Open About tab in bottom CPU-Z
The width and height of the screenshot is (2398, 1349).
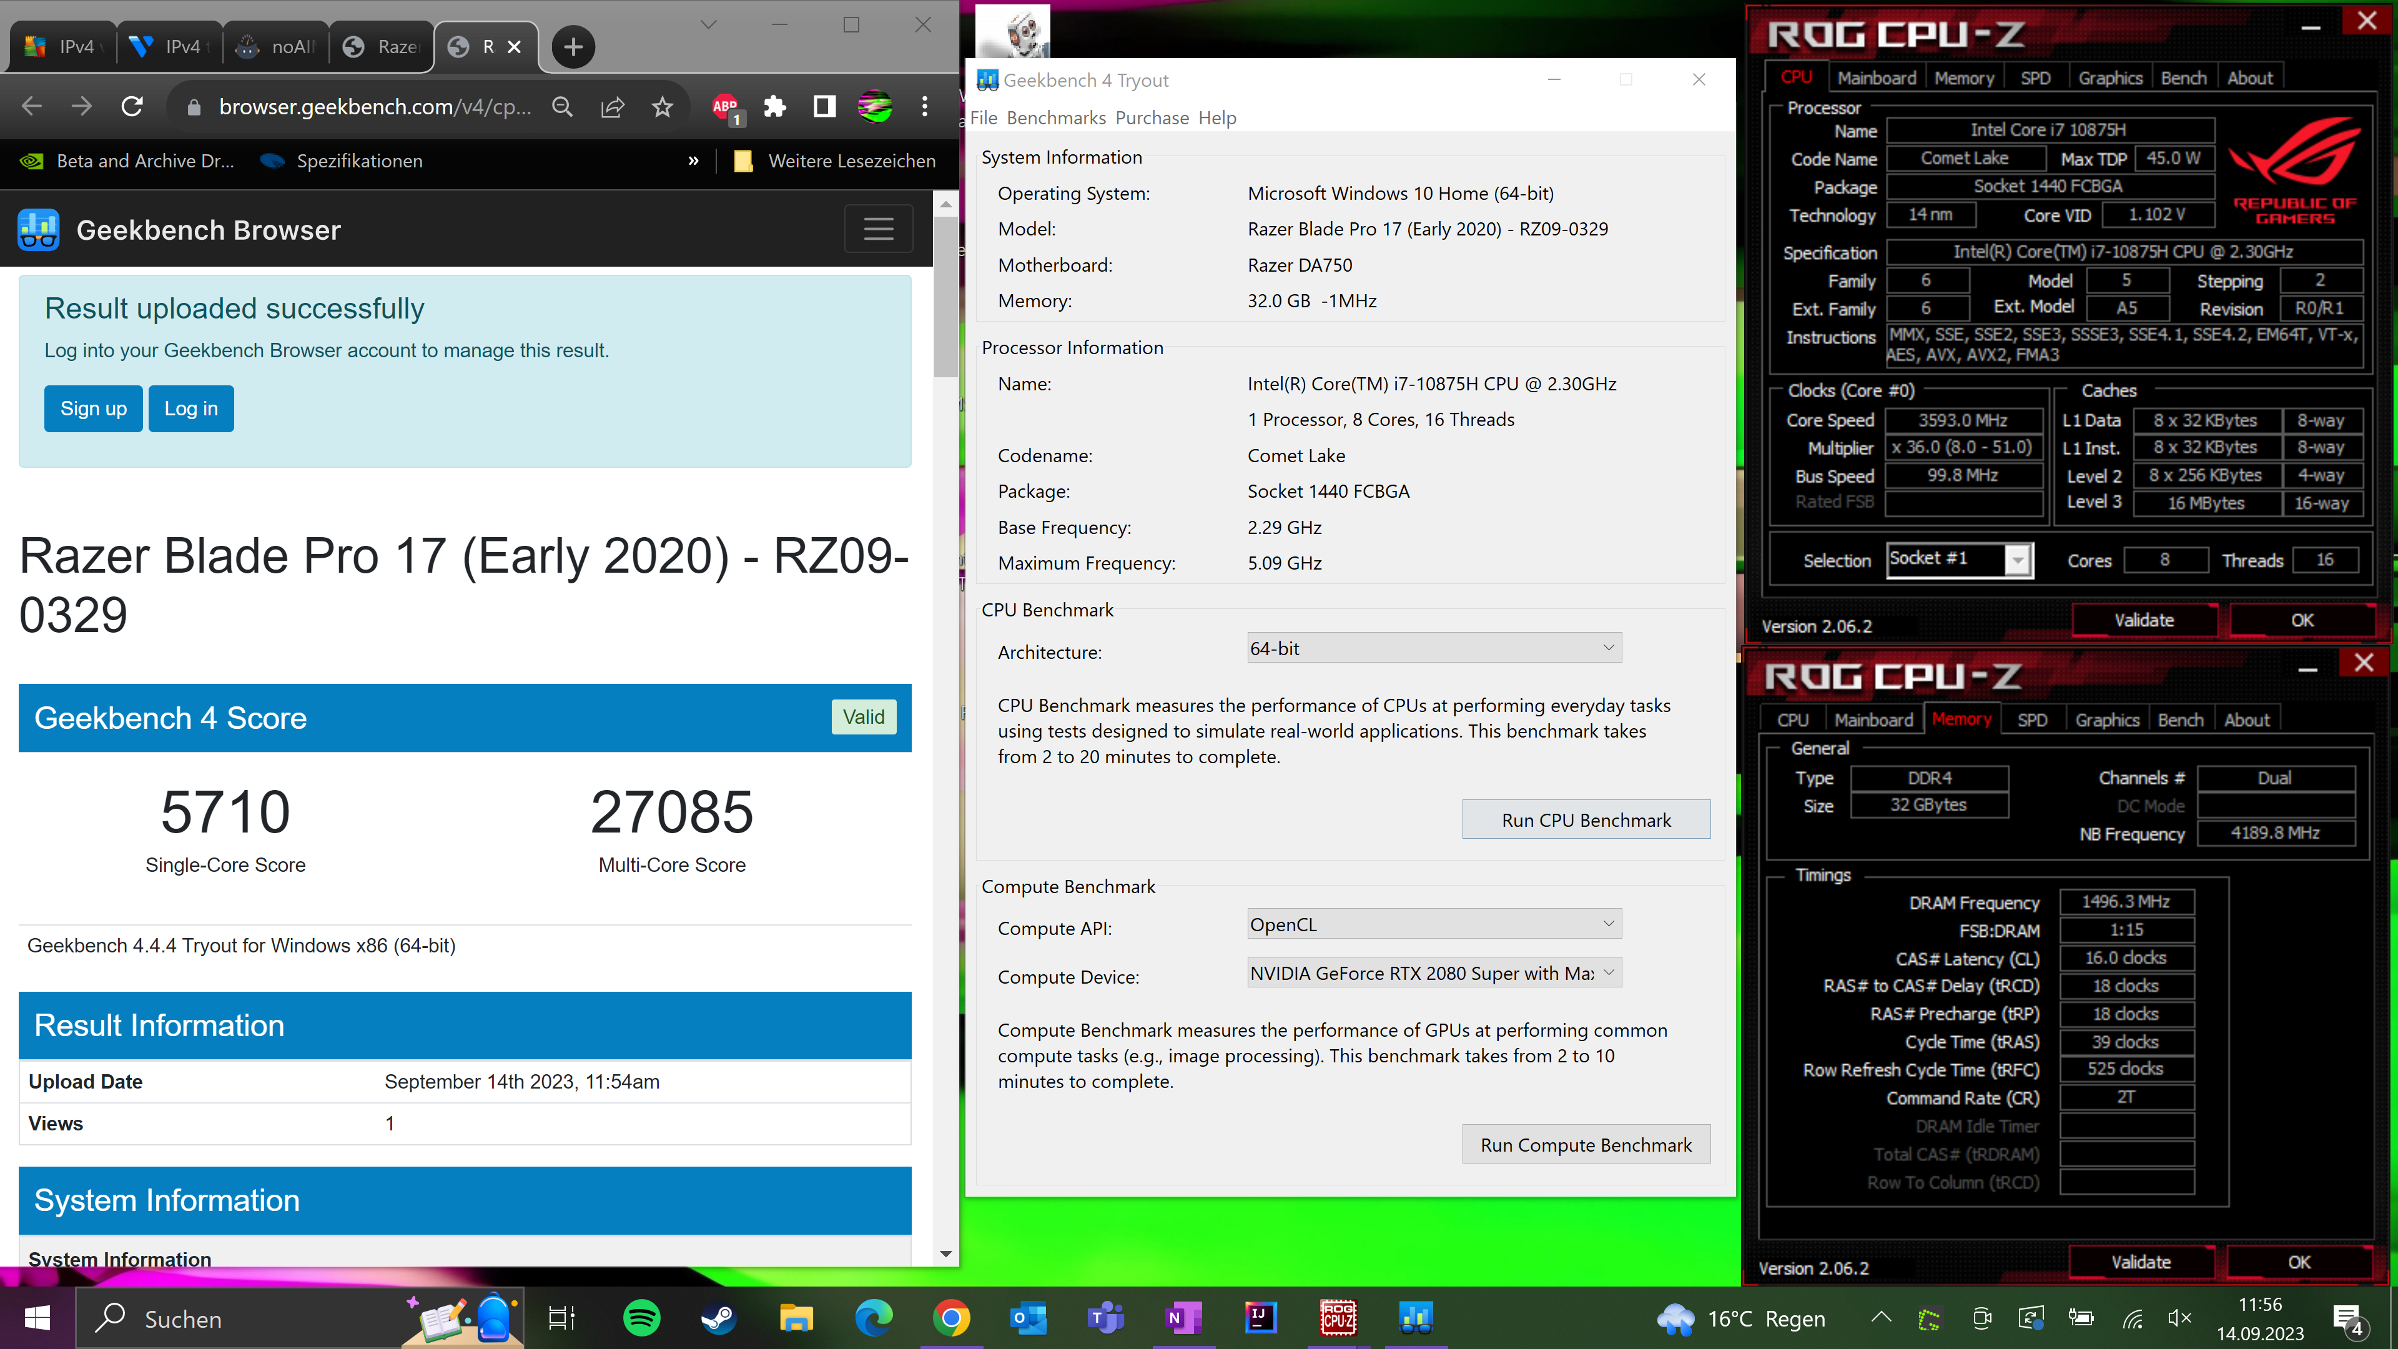(x=2246, y=721)
